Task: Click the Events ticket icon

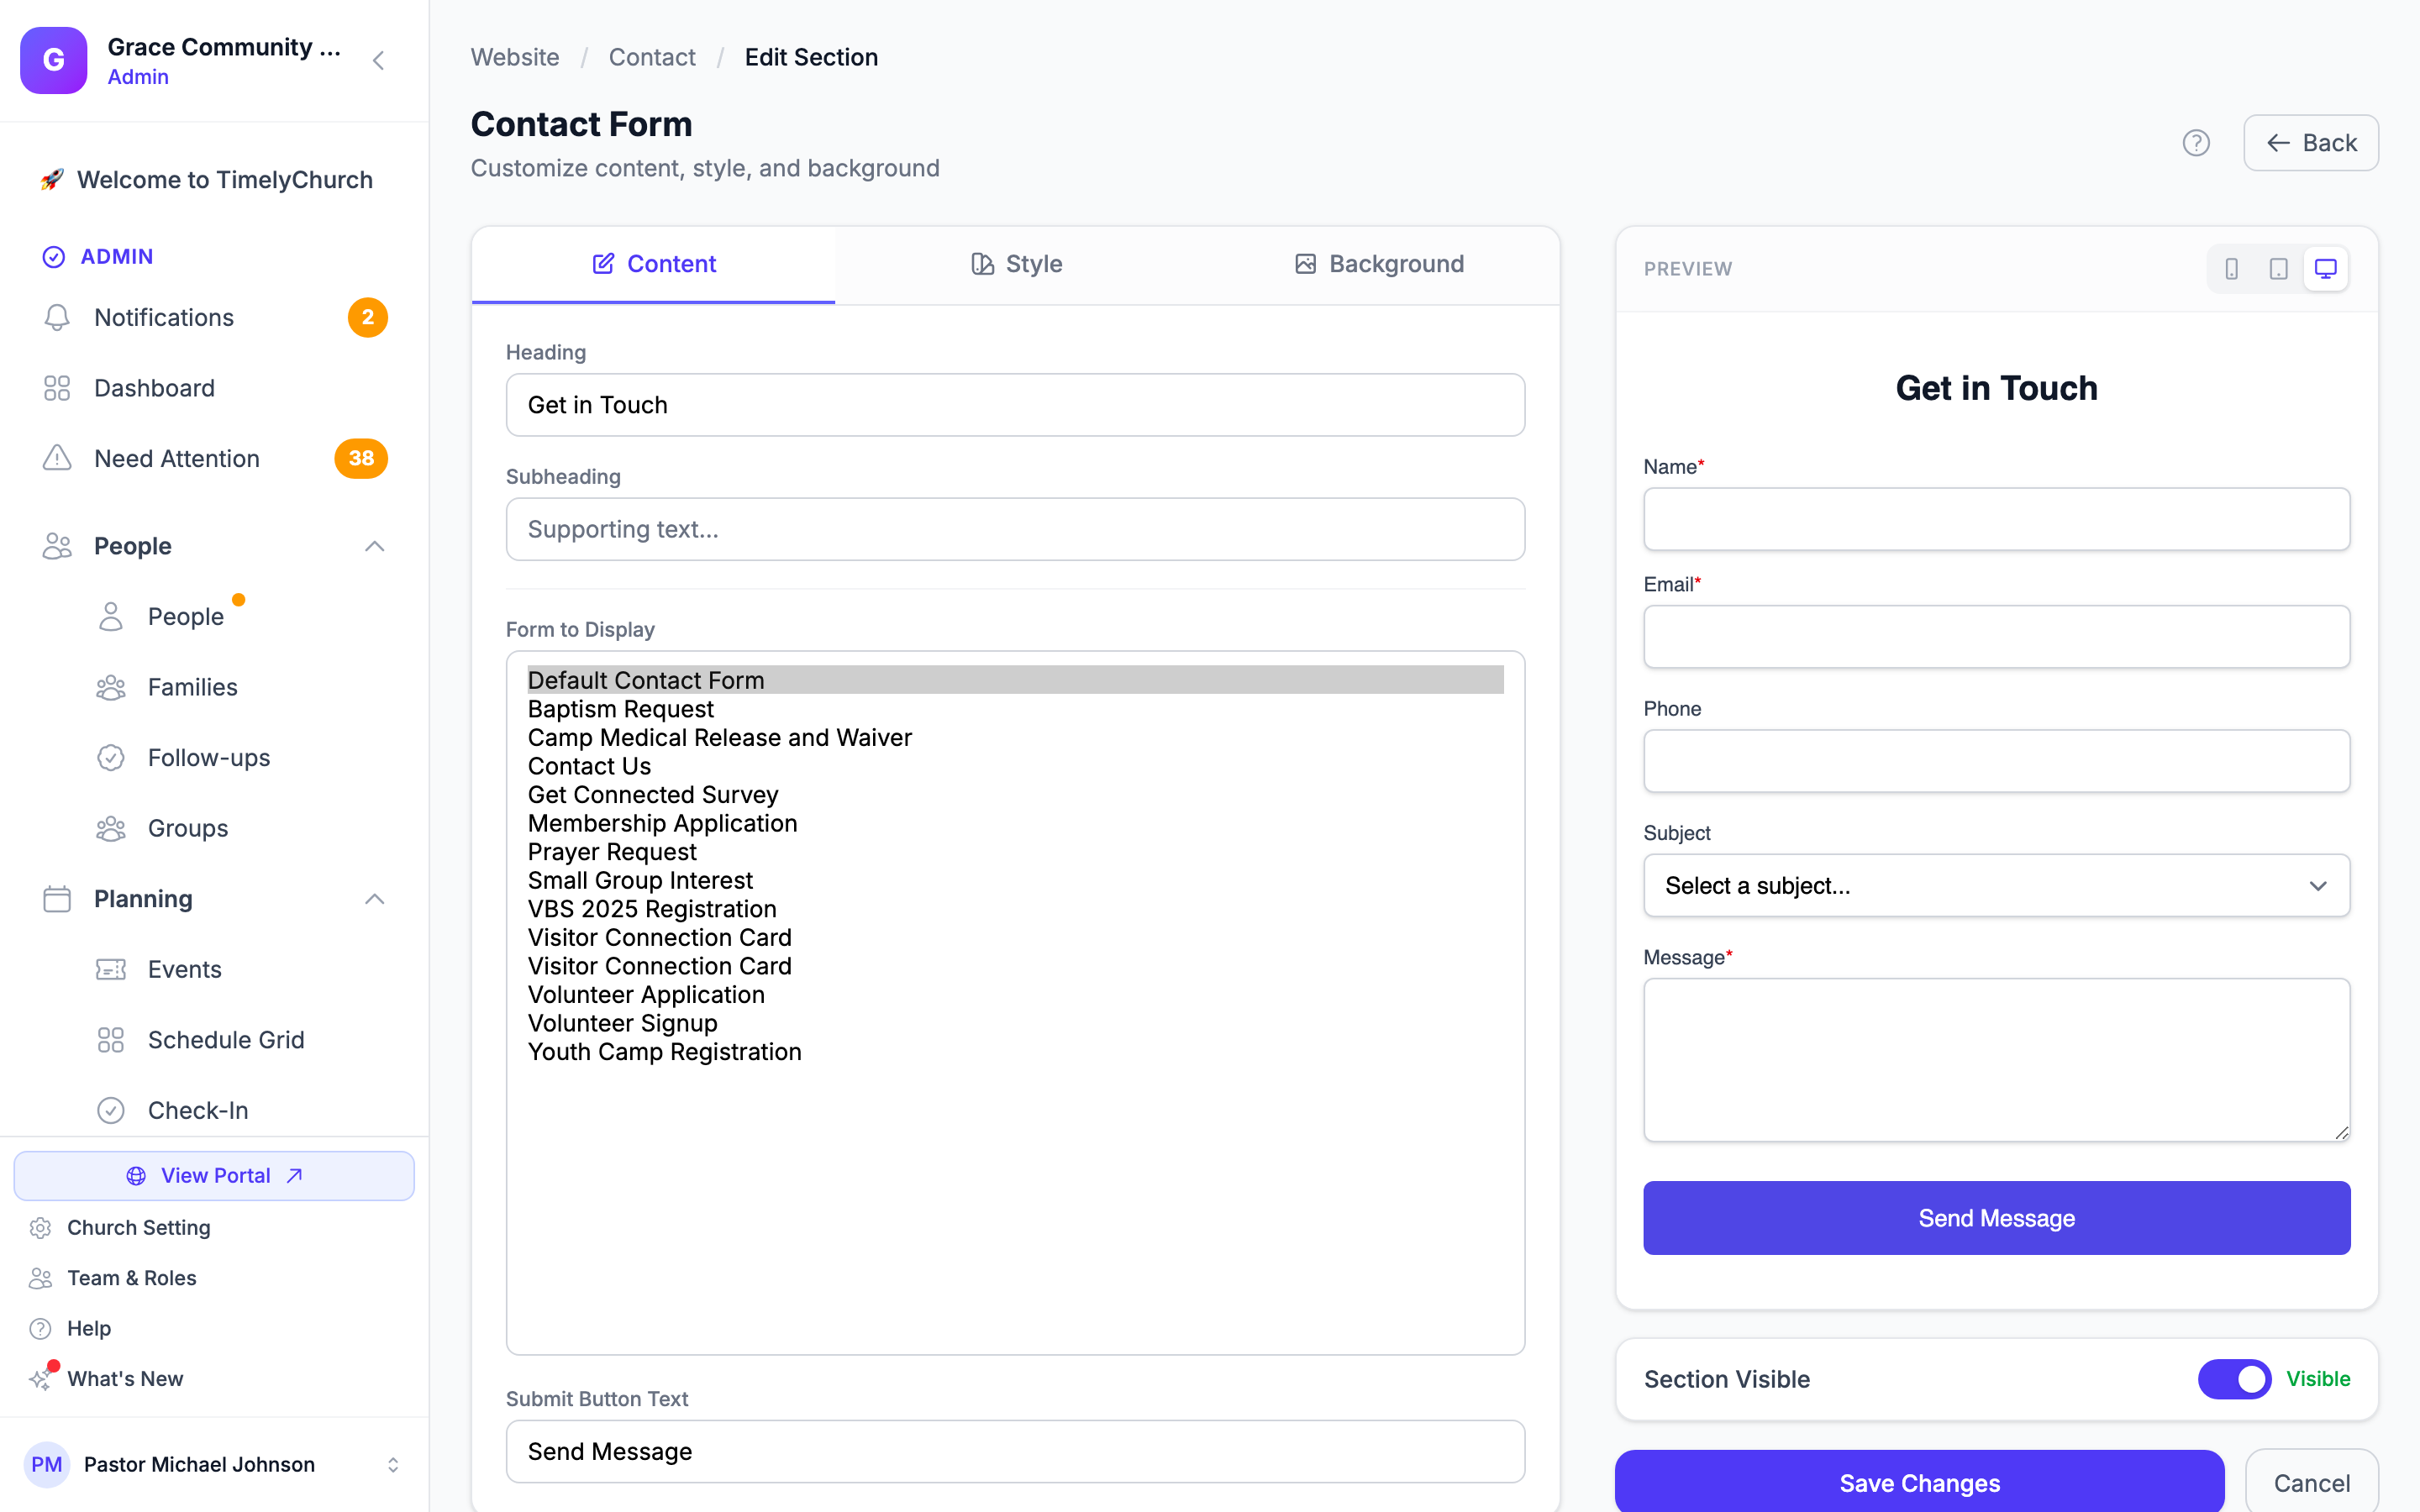Action: (111, 969)
